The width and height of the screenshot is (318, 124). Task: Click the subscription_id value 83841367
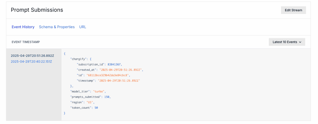(115, 65)
